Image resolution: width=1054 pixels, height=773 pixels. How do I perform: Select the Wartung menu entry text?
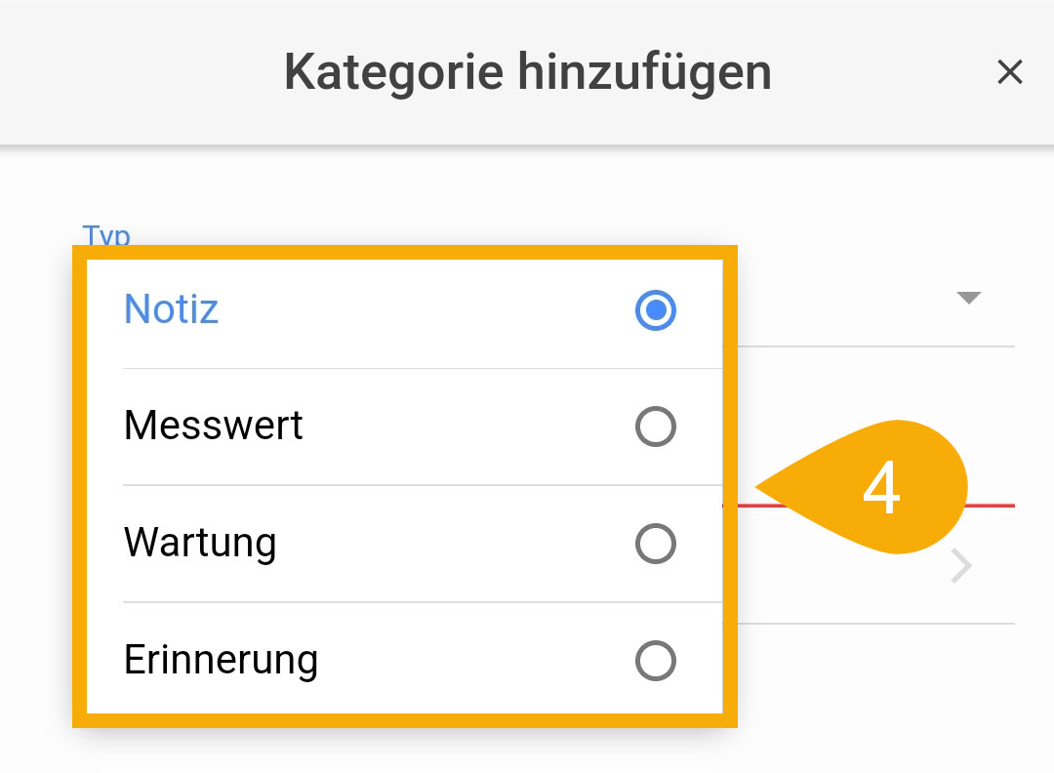199,543
